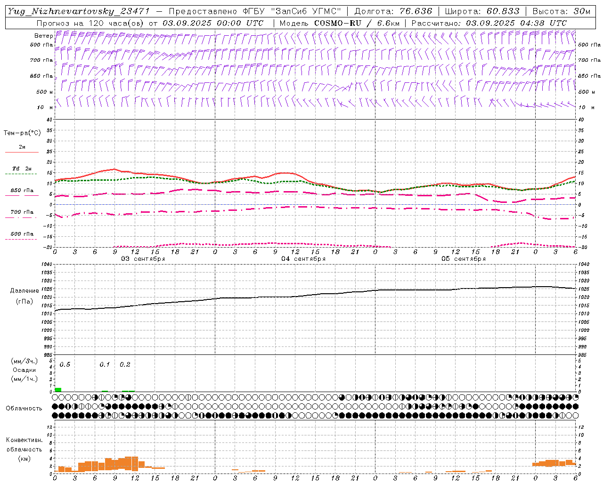Click the computed time 03.09.2025 04:38 UTC
Viewport: 603px width, 482px height.
click(516, 23)
